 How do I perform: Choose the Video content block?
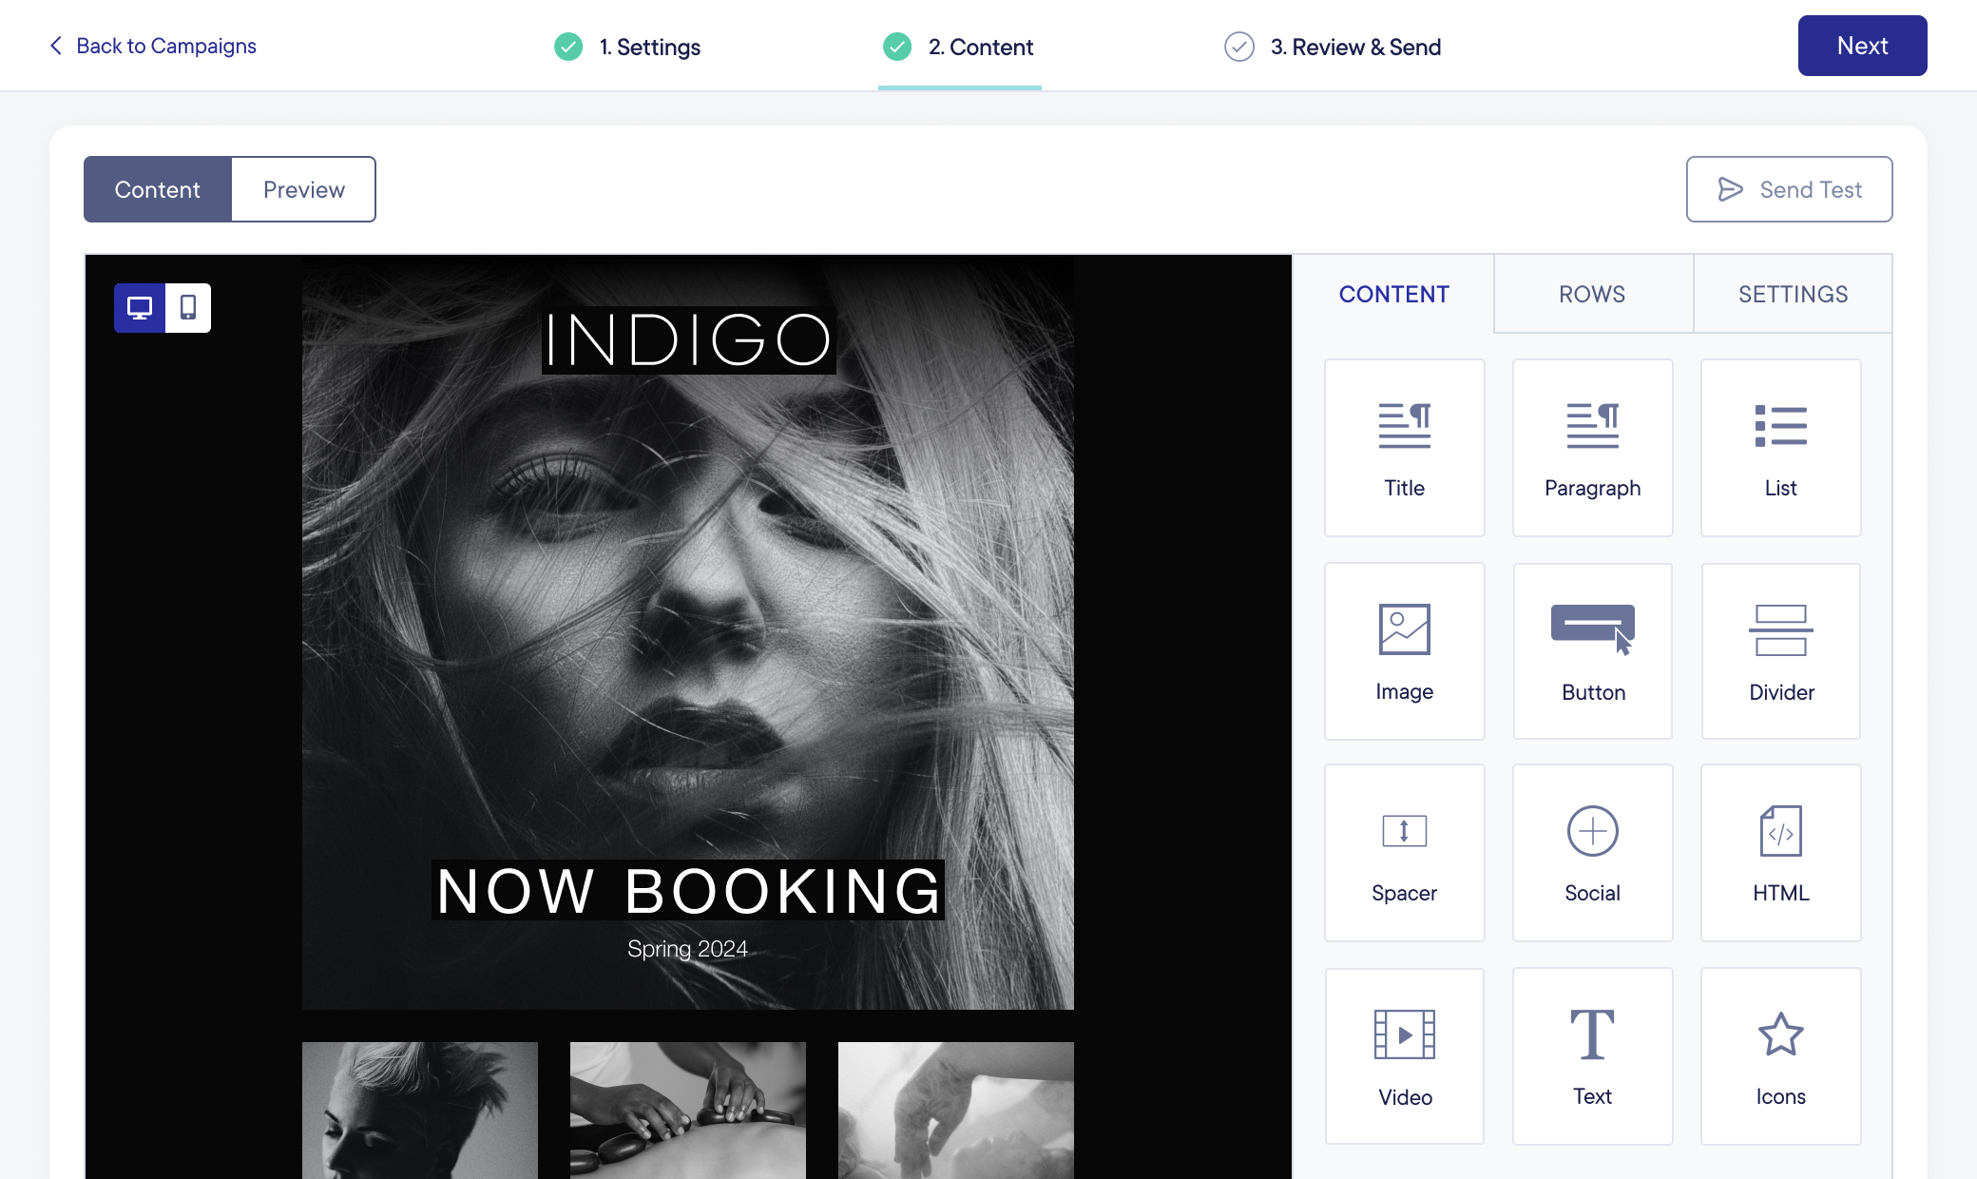[x=1404, y=1055]
